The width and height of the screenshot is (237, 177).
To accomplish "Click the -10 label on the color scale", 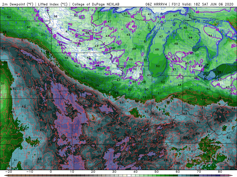I will coord(30,172).
